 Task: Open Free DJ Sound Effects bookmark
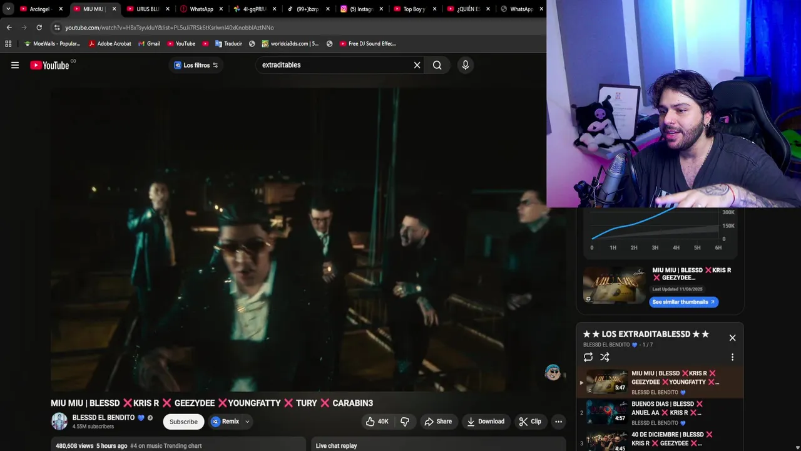368,44
